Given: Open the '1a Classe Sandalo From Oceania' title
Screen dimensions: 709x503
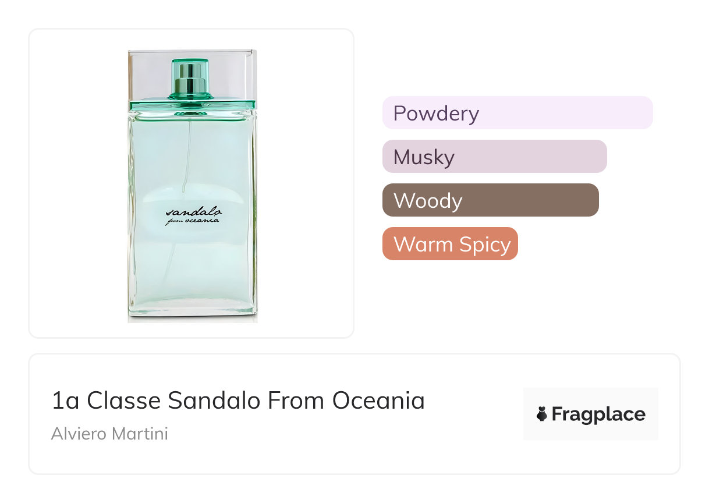Looking at the screenshot, I should (237, 401).
